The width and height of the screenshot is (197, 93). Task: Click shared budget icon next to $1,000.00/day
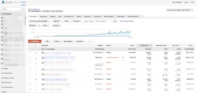tap(103, 53)
